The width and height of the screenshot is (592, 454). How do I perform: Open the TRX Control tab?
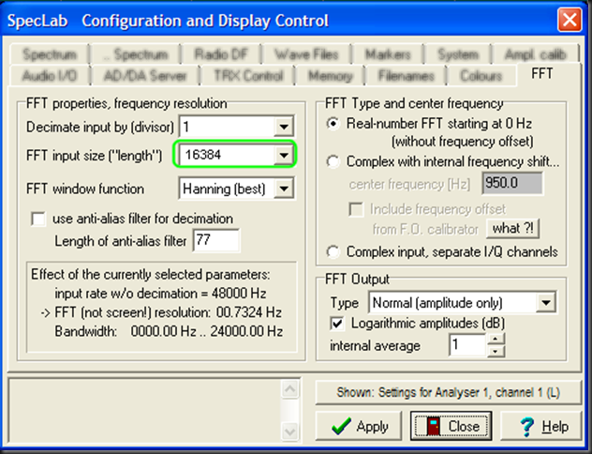pos(248,76)
